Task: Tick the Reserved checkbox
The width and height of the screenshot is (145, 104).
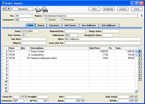Action: (x=63, y=20)
